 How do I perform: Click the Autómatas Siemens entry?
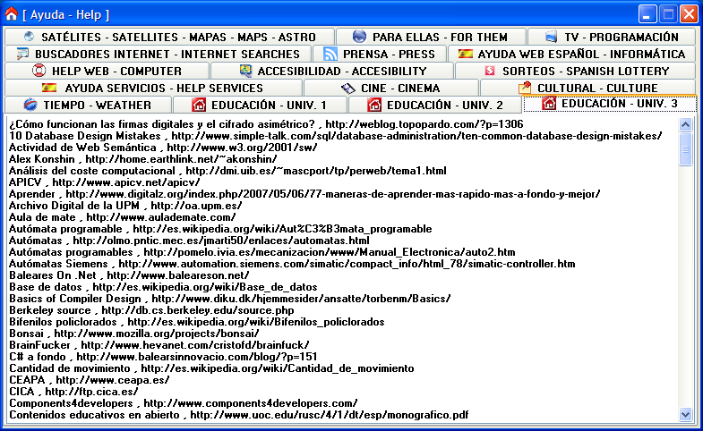pyautogui.click(x=292, y=264)
